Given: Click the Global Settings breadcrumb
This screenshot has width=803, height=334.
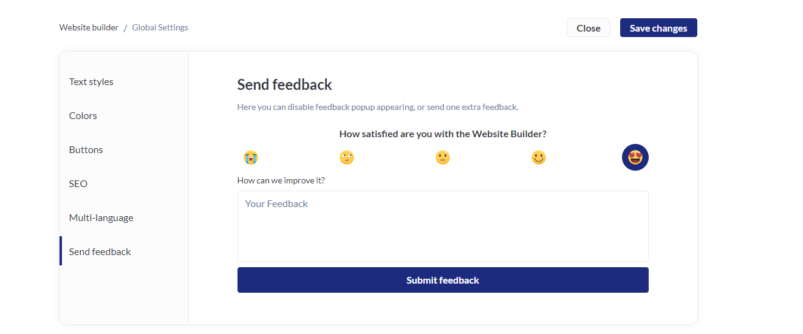Looking at the screenshot, I should pyautogui.click(x=160, y=27).
